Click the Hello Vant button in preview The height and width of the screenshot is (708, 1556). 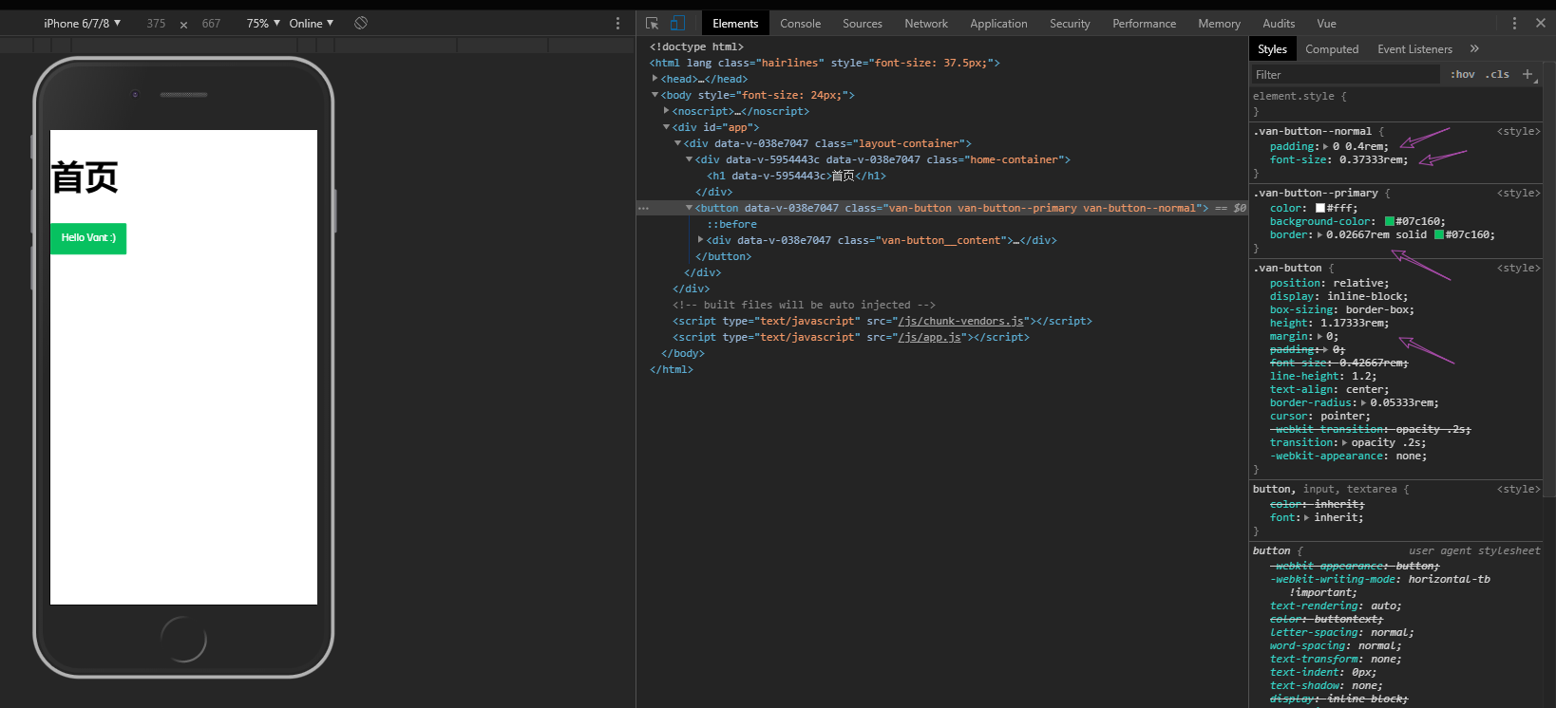pyautogui.click(x=88, y=237)
